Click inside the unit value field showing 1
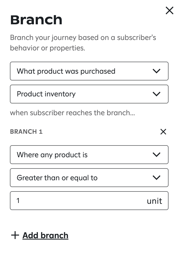The width and height of the screenshot is (180, 256). click(78, 201)
